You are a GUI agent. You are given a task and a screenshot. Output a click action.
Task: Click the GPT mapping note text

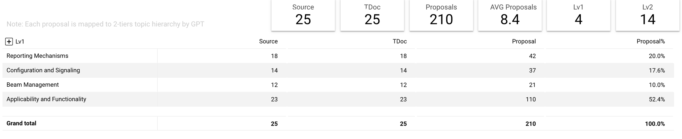pyautogui.click(x=105, y=24)
